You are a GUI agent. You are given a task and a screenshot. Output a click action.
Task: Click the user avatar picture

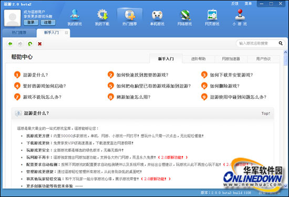[x=13, y=18]
